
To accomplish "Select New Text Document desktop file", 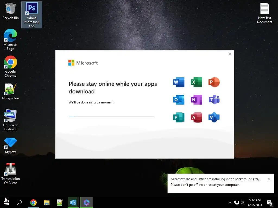I will click(x=264, y=13).
